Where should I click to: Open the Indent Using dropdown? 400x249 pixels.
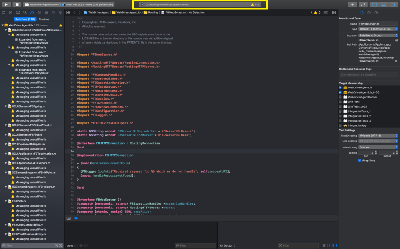click(x=378, y=147)
